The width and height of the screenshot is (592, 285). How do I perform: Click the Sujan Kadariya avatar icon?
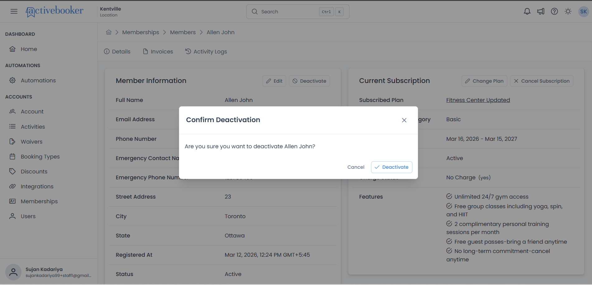pos(13,272)
